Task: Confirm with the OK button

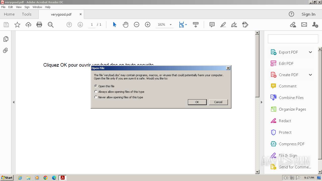Action: click(x=197, y=102)
